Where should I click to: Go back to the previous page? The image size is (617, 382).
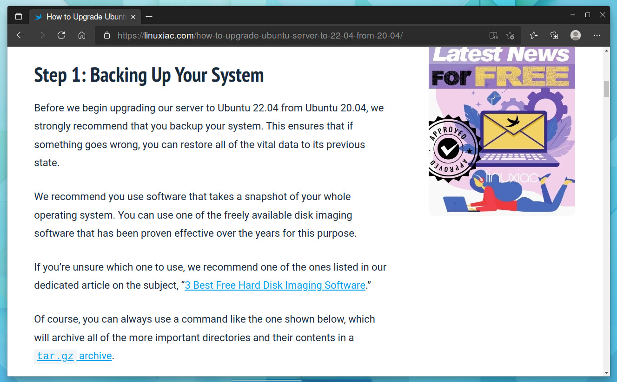pyautogui.click(x=20, y=35)
